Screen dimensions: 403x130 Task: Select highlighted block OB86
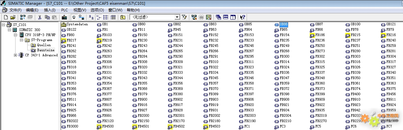[x=281, y=24]
